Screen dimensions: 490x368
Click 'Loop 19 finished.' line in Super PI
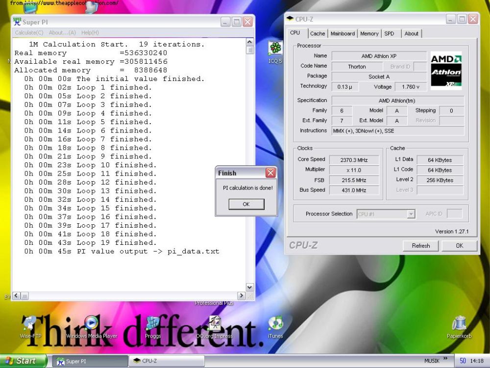click(90, 242)
